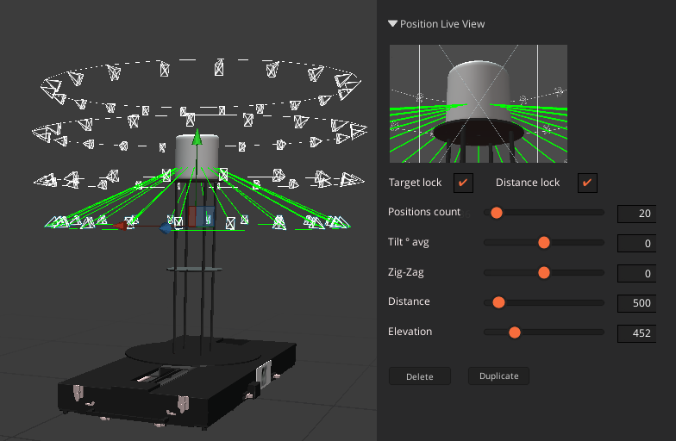Click the Positions count slider handle

(497, 213)
